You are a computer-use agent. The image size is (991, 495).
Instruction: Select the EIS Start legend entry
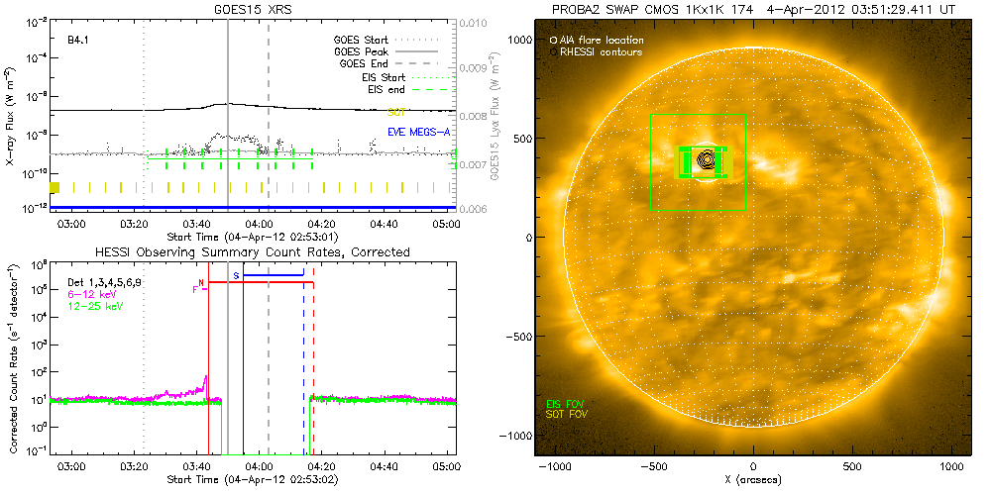click(x=401, y=77)
